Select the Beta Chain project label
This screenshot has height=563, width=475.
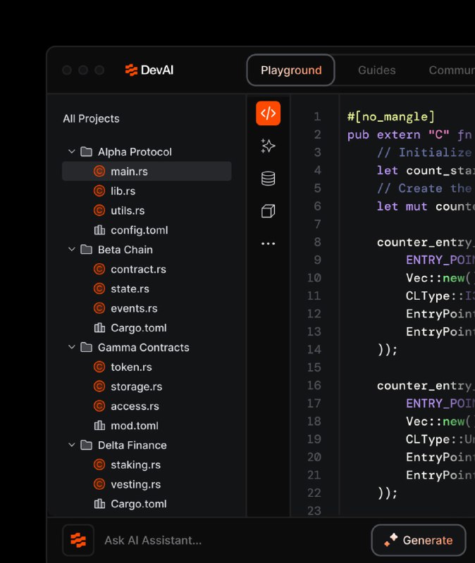125,250
